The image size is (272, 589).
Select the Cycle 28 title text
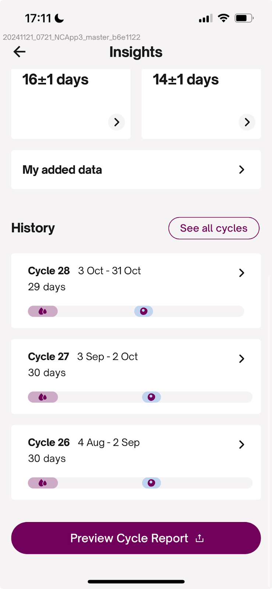[49, 271]
